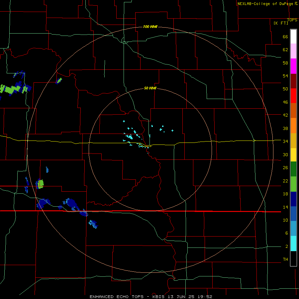Click the white swatch at the legend top
Screen dimensions: 299x299
tap(293, 37)
